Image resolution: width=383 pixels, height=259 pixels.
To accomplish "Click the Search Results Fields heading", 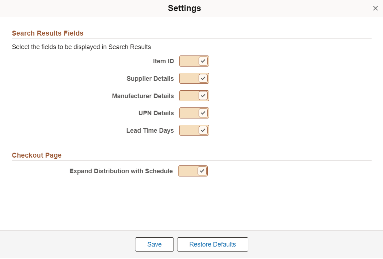I will point(47,33).
